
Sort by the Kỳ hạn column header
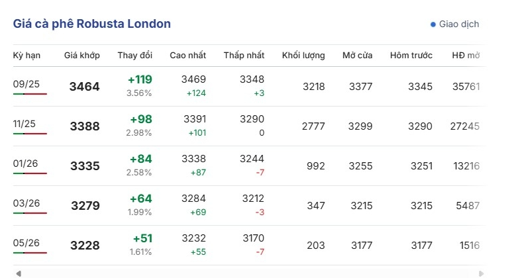(27, 56)
